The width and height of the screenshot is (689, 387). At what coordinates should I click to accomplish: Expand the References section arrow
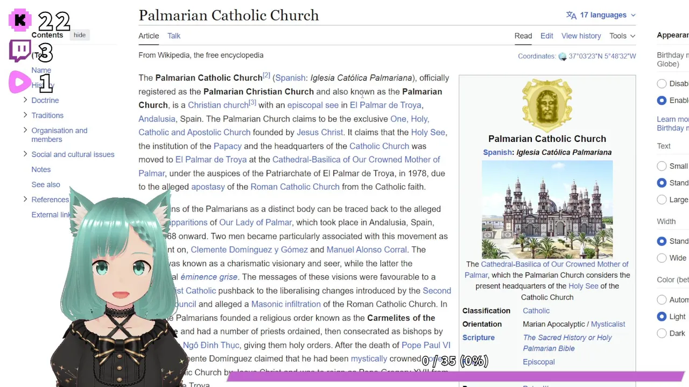pyautogui.click(x=25, y=199)
